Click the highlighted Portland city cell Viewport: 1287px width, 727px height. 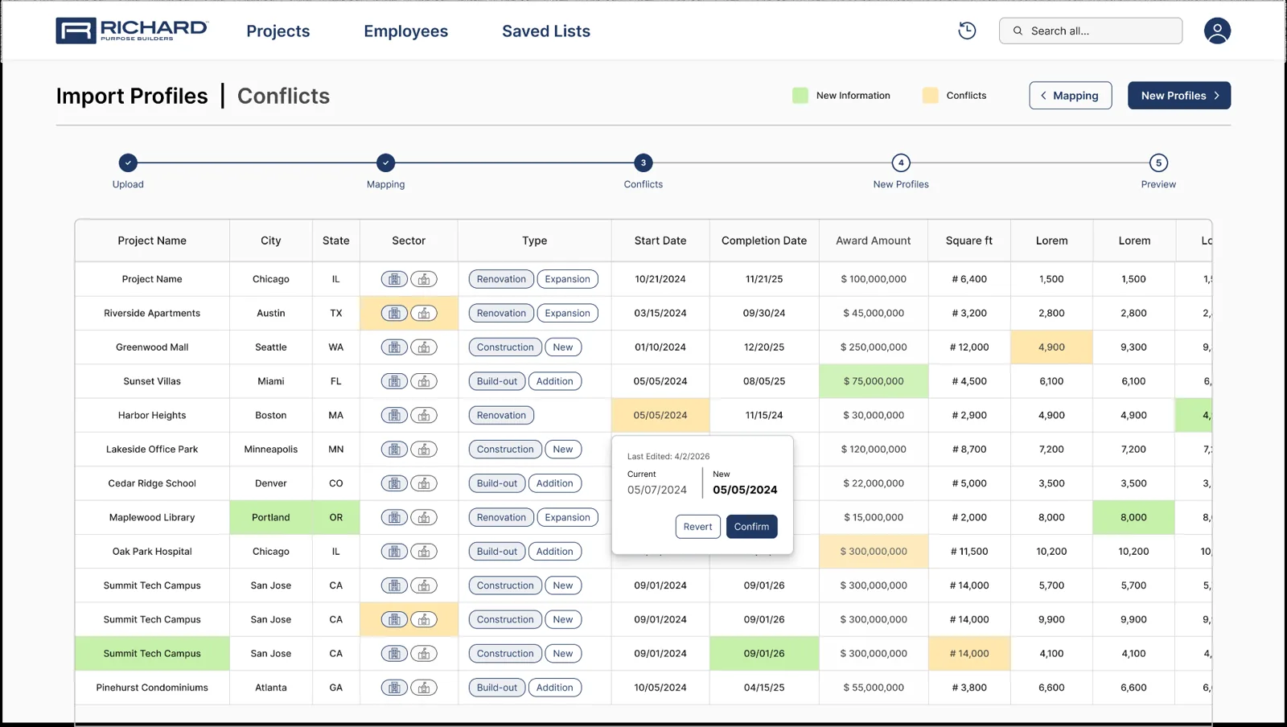(271, 517)
